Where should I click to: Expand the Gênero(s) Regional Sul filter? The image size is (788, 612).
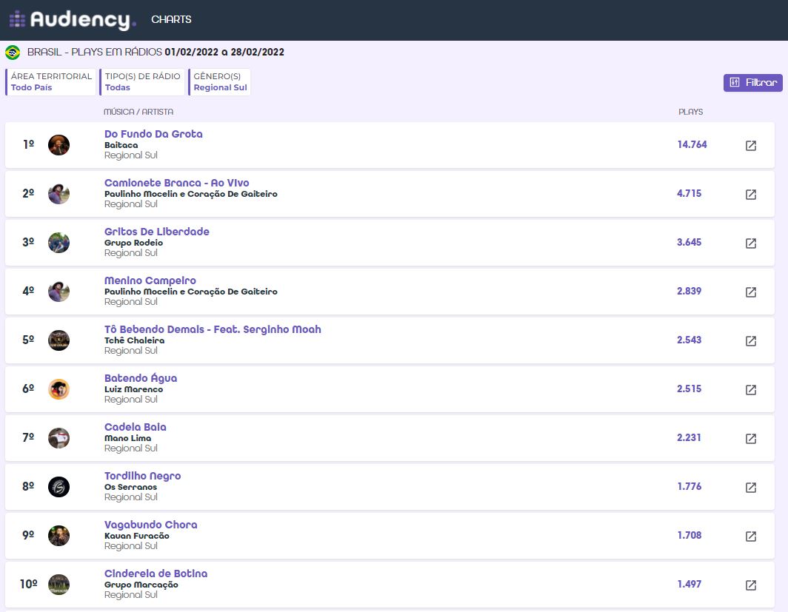(219, 82)
